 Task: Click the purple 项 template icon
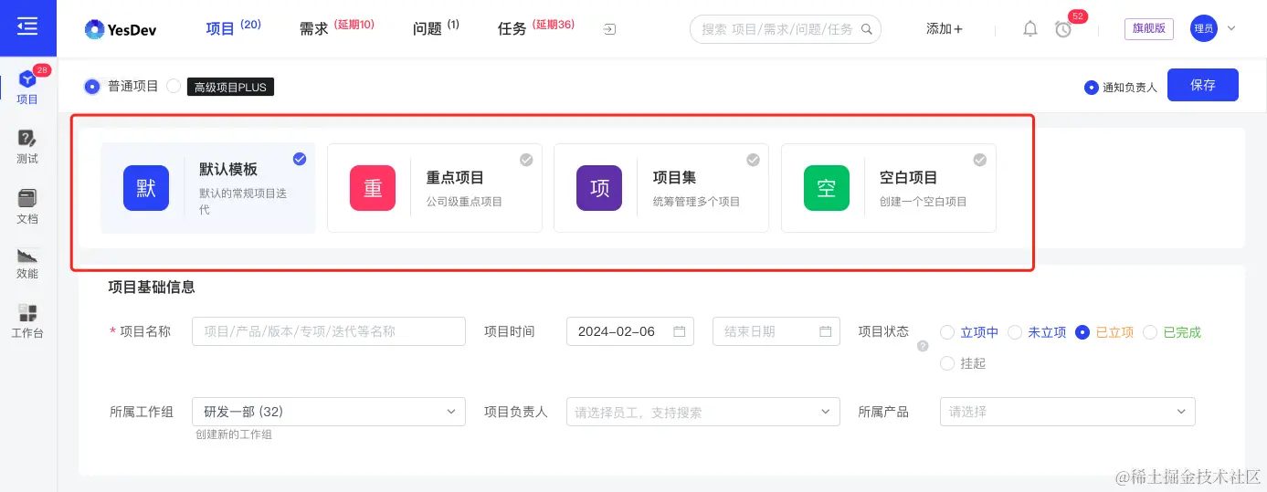pos(599,188)
